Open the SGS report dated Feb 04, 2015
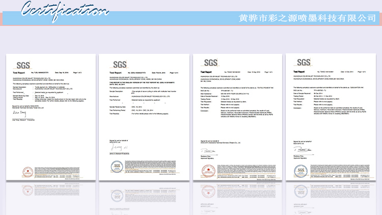 click(x=144, y=117)
